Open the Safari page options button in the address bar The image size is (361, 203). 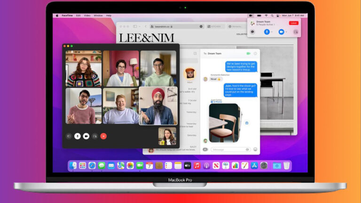coord(201,26)
